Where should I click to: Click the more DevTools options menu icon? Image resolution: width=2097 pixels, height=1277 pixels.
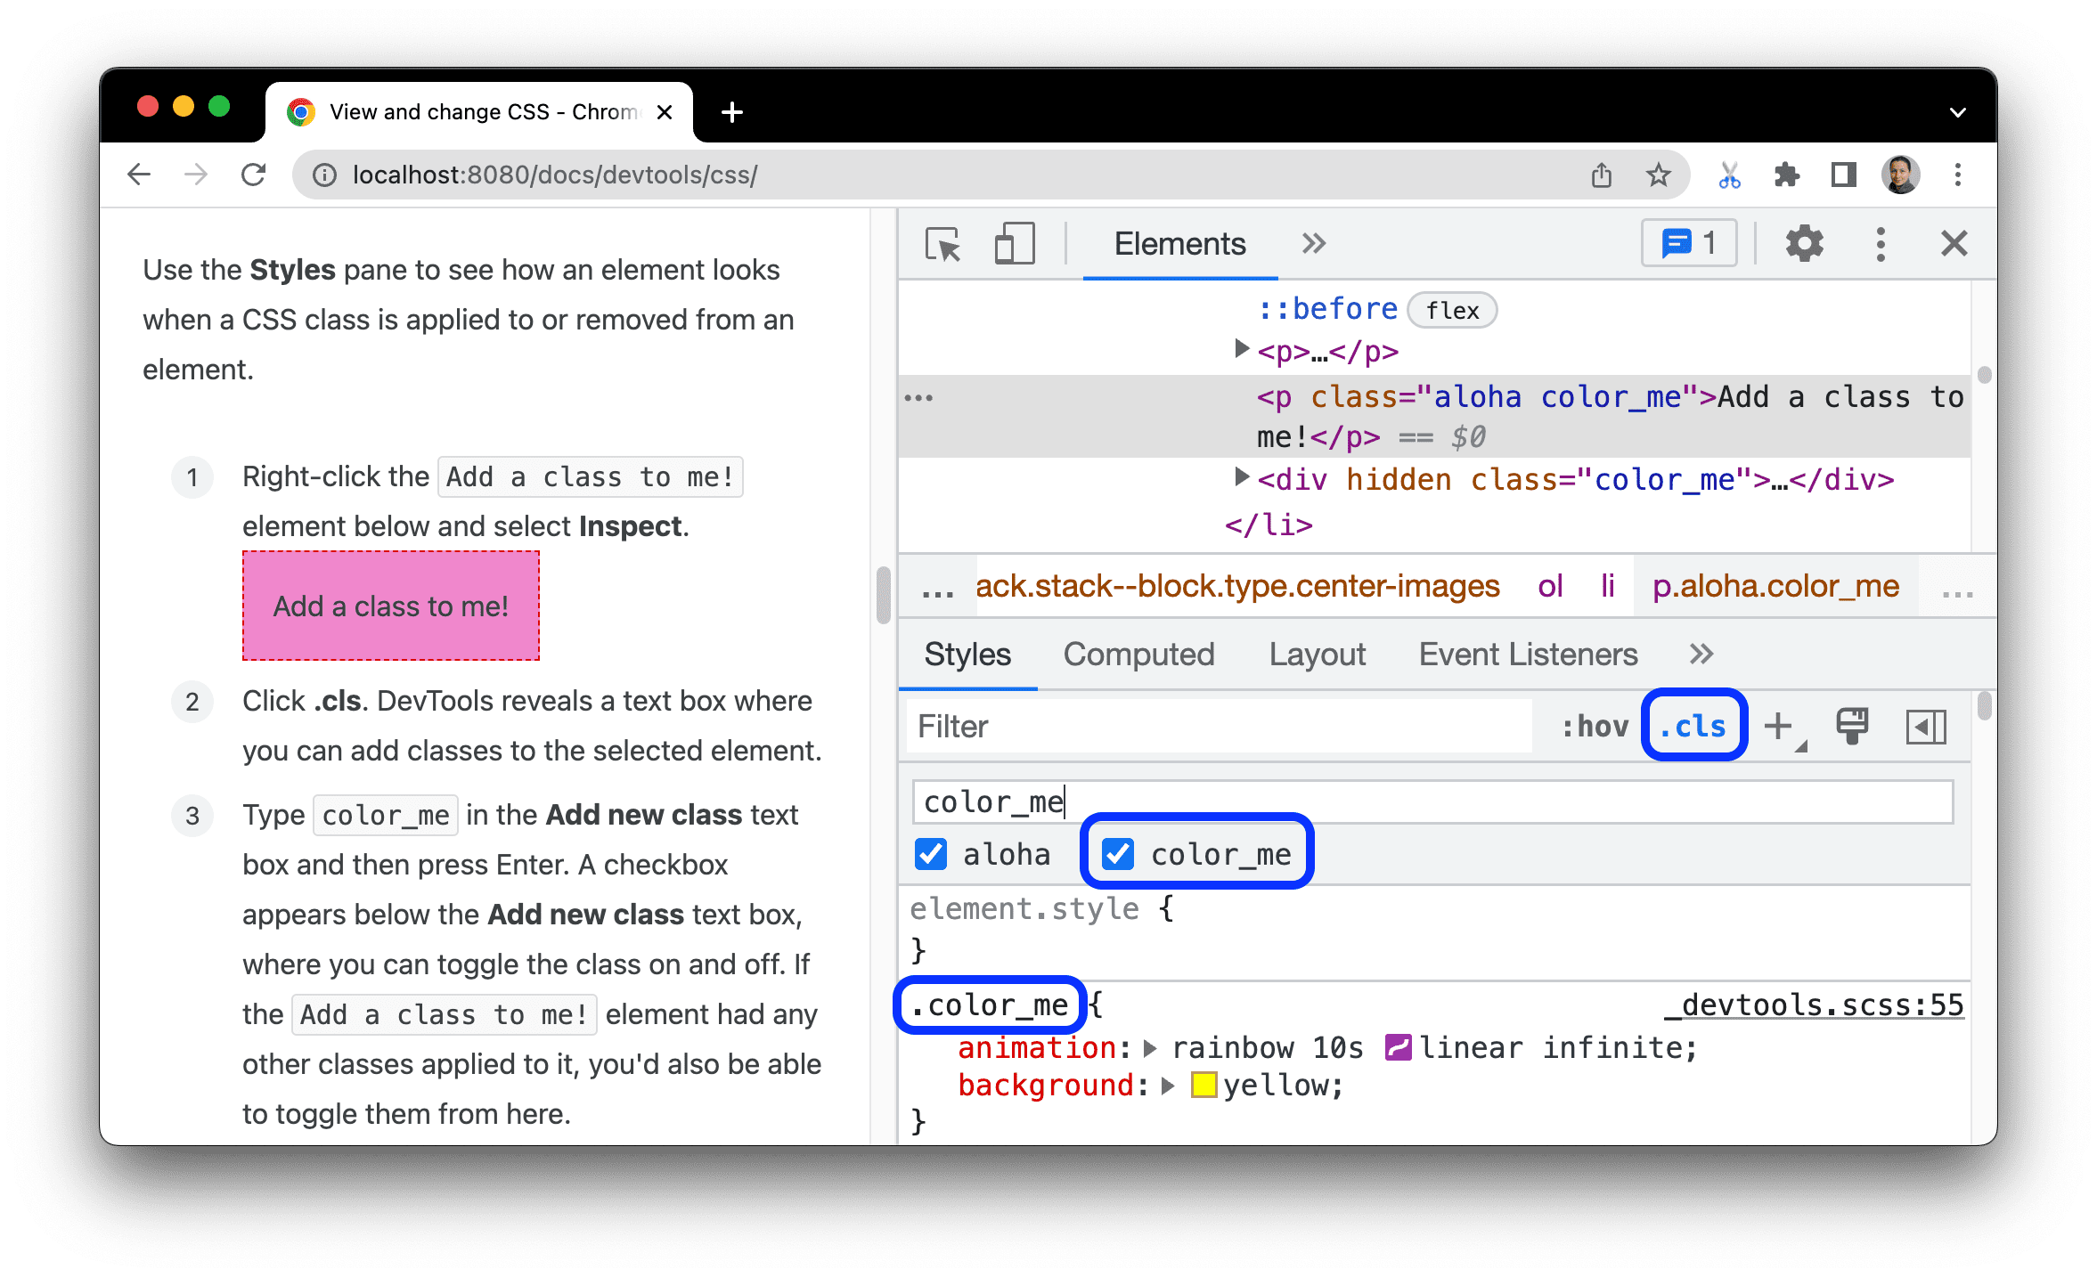(1881, 244)
